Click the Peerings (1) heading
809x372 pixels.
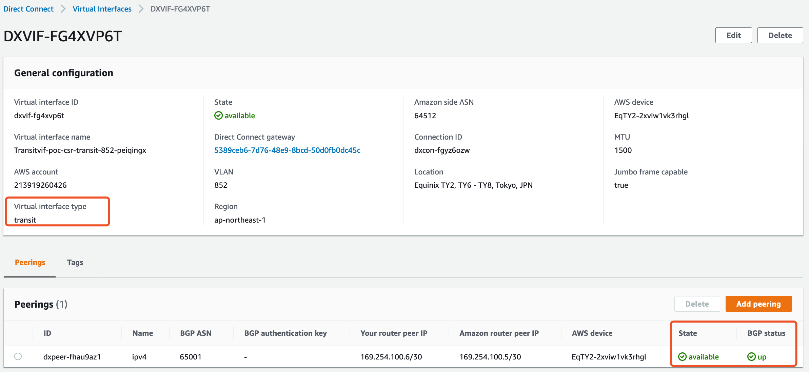click(41, 304)
